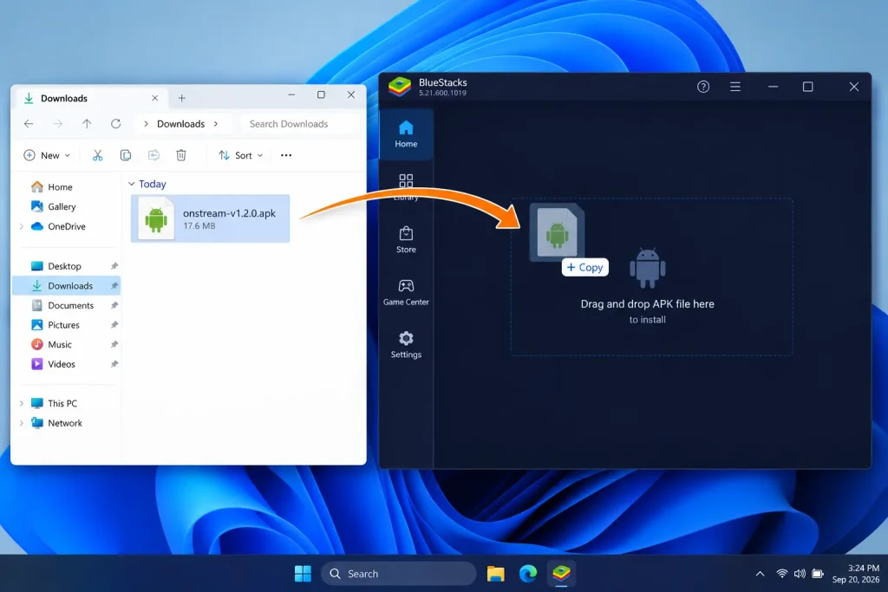Screen dimensions: 888x592
Task: Open the Desktop quick access folder
Action: (64, 266)
